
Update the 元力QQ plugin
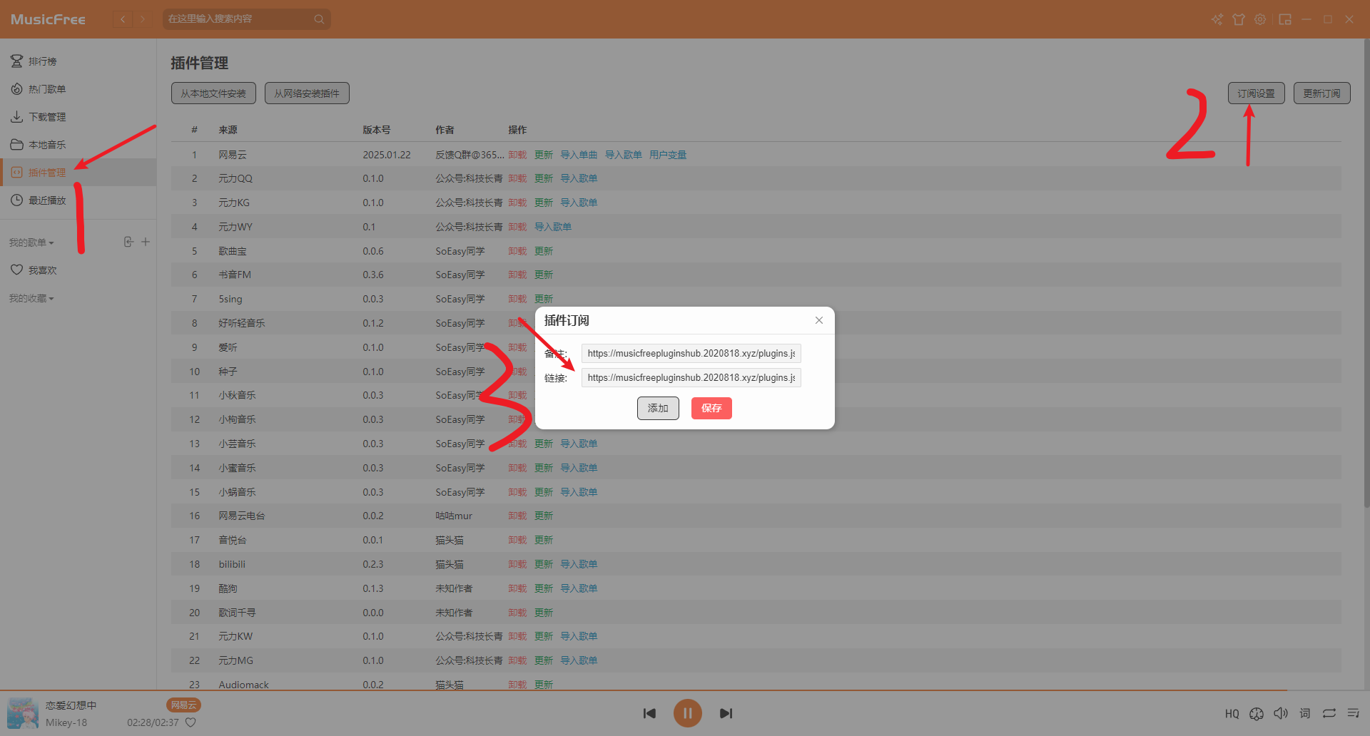[544, 178]
